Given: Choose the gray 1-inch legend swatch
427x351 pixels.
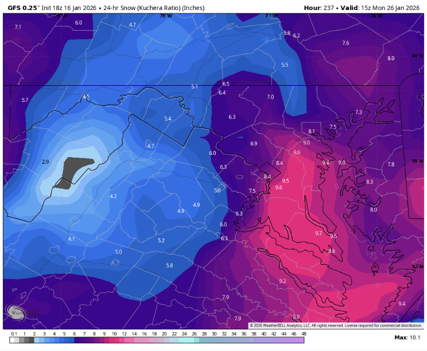Looking at the screenshot, I should pos(24,339).
